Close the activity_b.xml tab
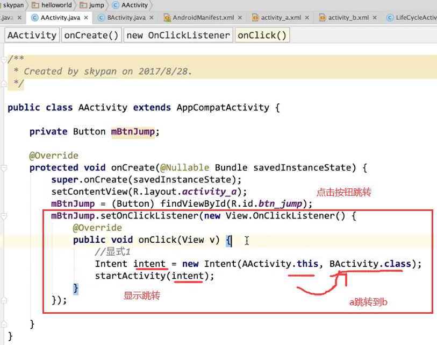 pyautogui.click(x=375, y=17)
